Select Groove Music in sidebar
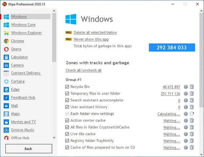 coord(23,130)
